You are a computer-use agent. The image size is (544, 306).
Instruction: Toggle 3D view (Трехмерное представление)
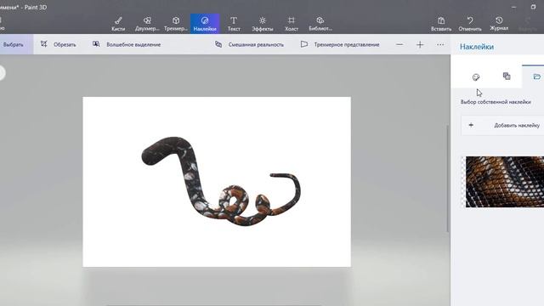pyautogui.click(x=340, y=44)
